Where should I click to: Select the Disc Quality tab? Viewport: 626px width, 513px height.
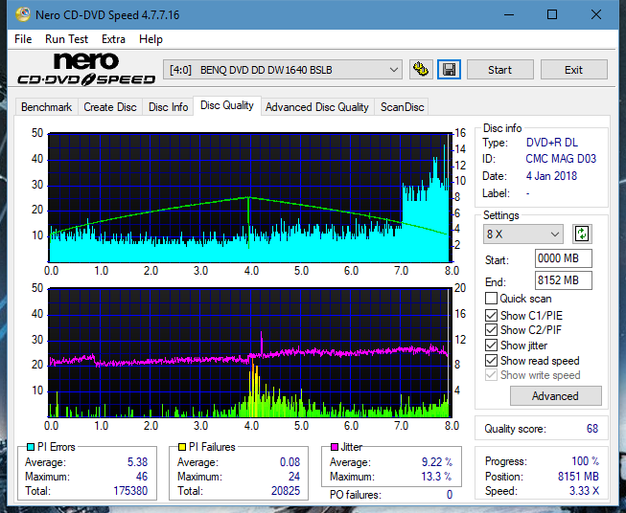pyautogui.click(x=227, y=105)
